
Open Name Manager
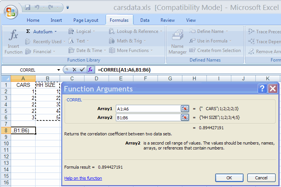[177, 41]
